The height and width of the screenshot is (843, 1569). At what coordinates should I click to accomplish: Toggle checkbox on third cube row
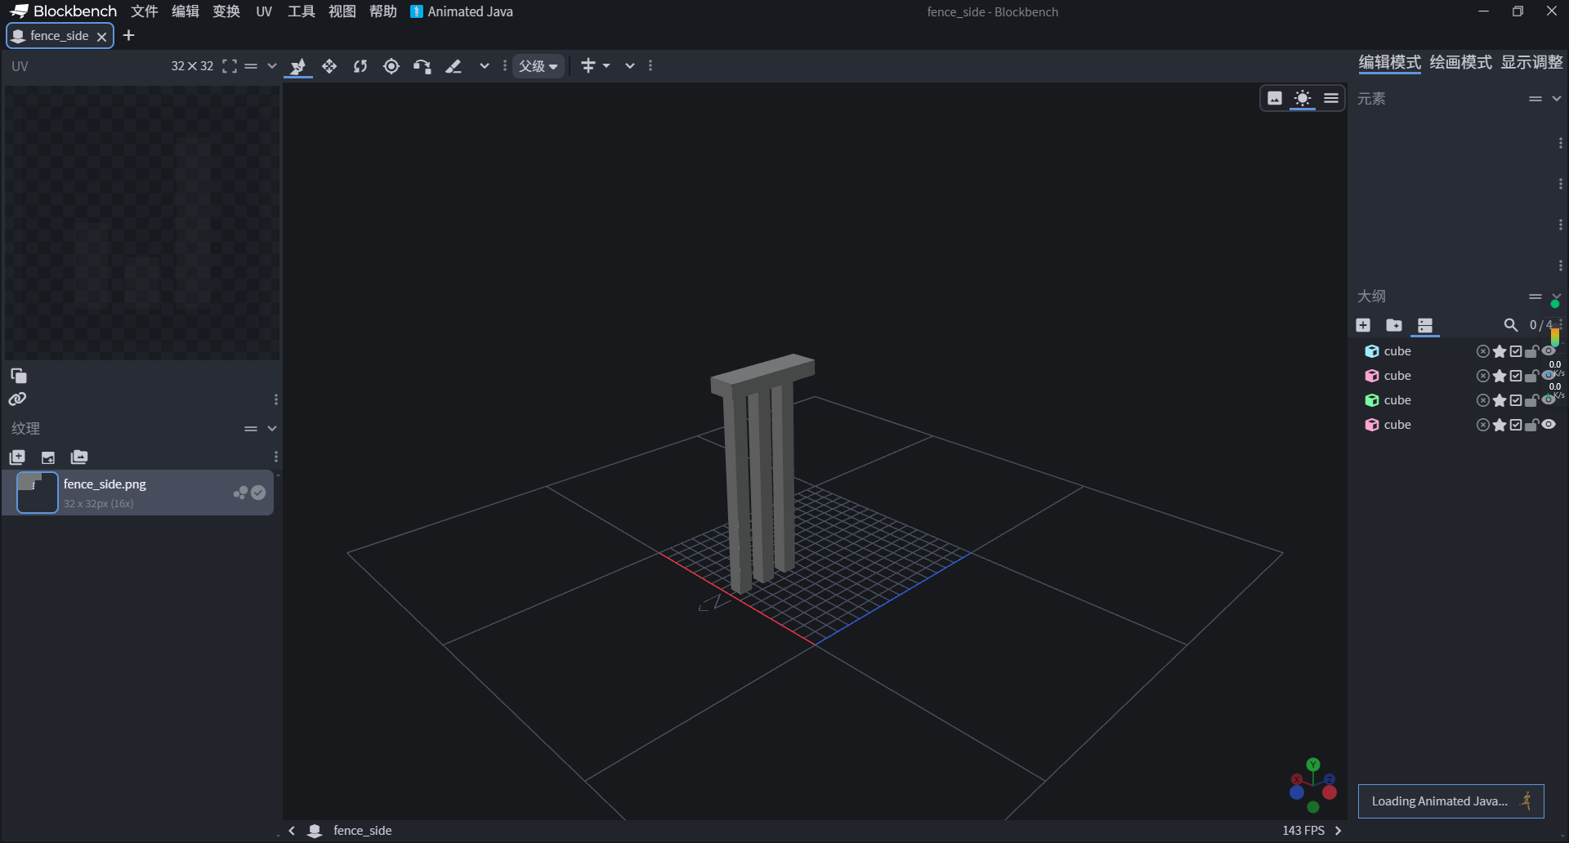1516,400
